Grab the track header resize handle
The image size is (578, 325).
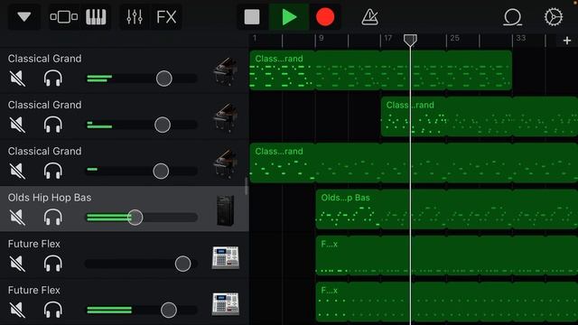[x=247, y=186]
